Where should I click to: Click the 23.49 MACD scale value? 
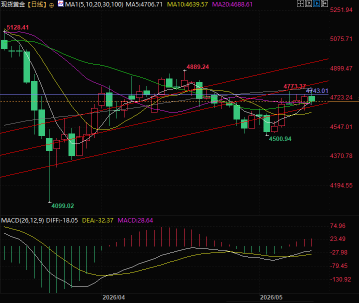(x=337, y=239)
